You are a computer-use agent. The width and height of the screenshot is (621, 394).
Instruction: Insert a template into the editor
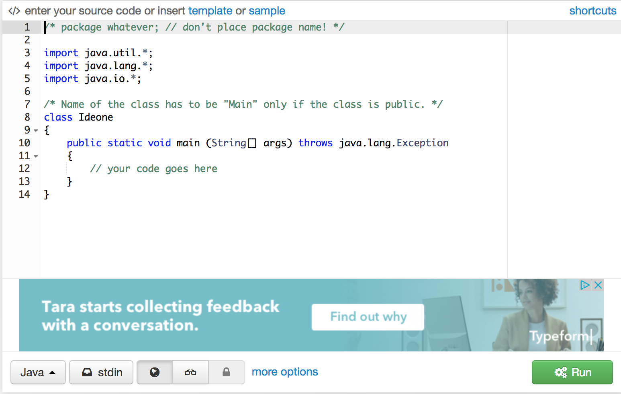(210, 10)
